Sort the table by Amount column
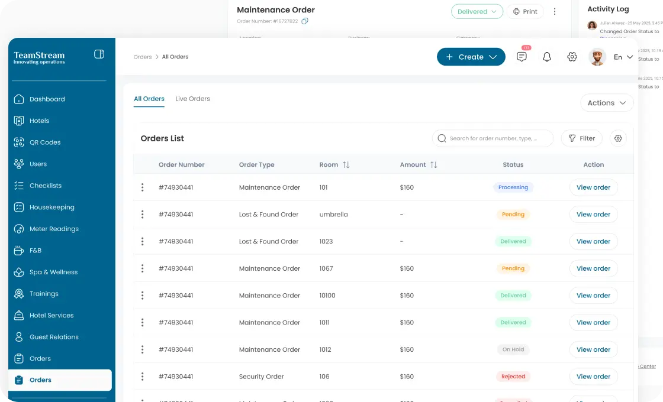Viewport: 663px width, 402px height. pos(433,165)
